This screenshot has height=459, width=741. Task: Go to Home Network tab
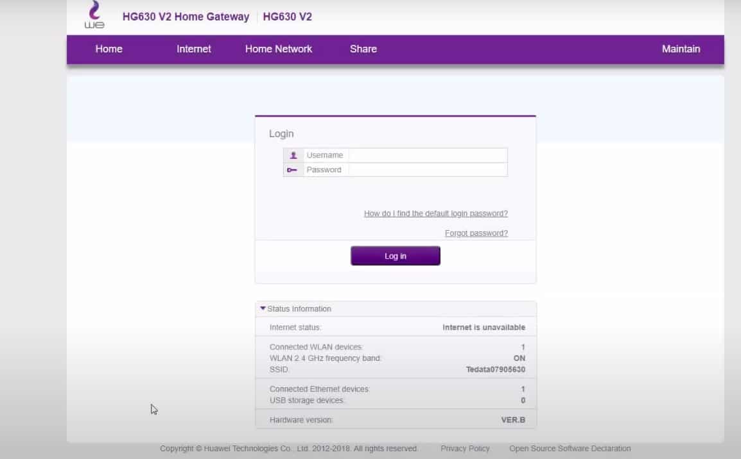[x=278, y=49]
